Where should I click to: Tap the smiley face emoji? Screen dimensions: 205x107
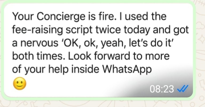point(20,84)
